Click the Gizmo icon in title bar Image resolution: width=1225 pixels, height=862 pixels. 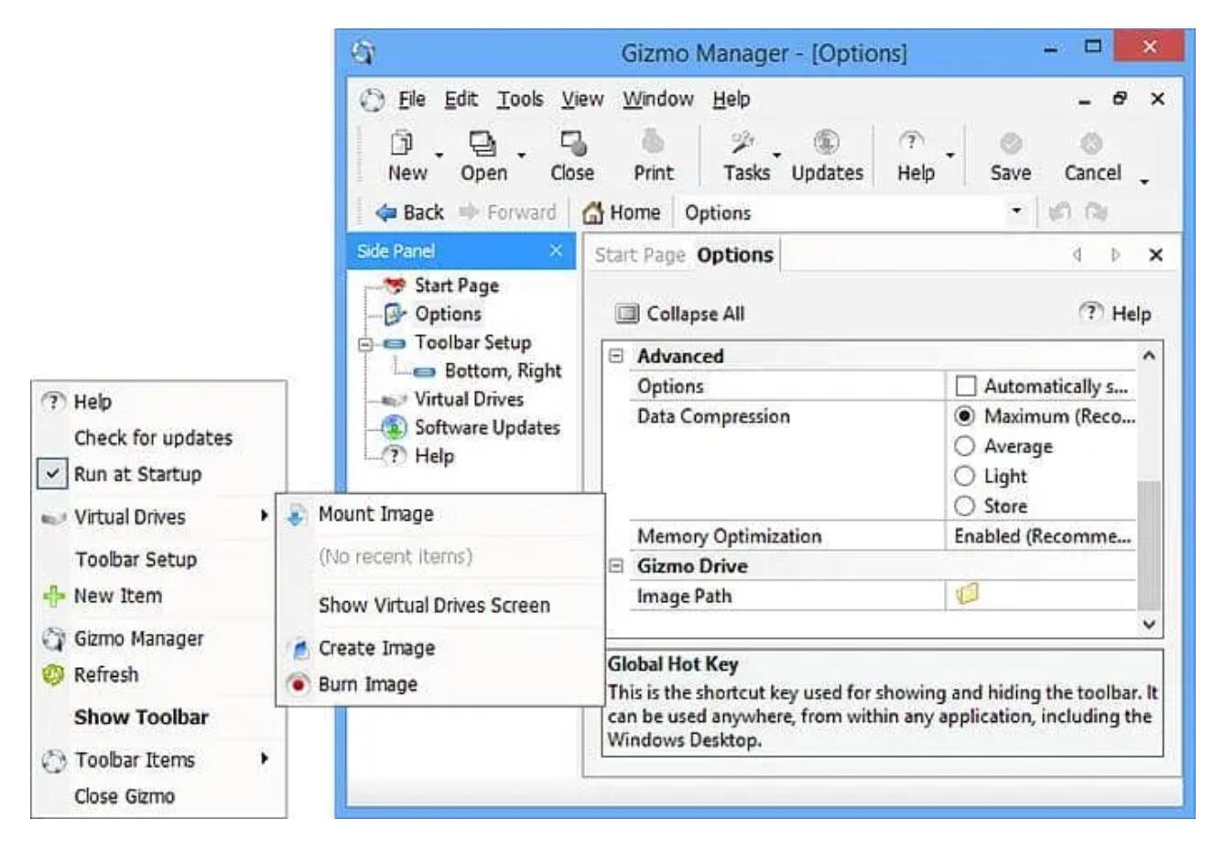363,53
